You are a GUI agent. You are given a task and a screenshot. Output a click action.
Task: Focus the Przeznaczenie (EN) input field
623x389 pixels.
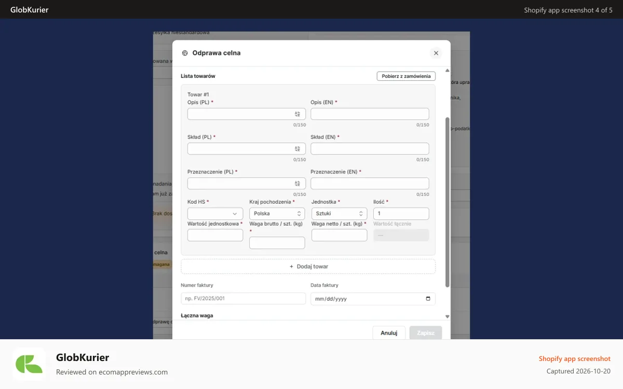click(x=370, y=184)
